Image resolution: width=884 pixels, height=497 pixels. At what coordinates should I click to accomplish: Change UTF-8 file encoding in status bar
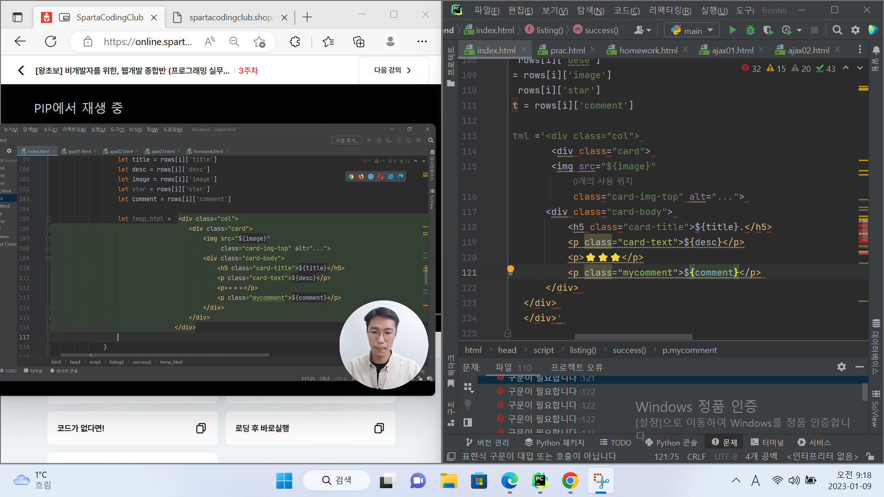(726, 457)
